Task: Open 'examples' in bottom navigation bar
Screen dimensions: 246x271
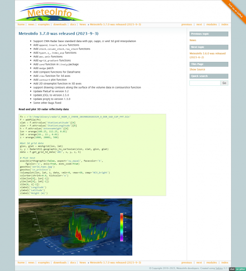Action: [43, 262]
